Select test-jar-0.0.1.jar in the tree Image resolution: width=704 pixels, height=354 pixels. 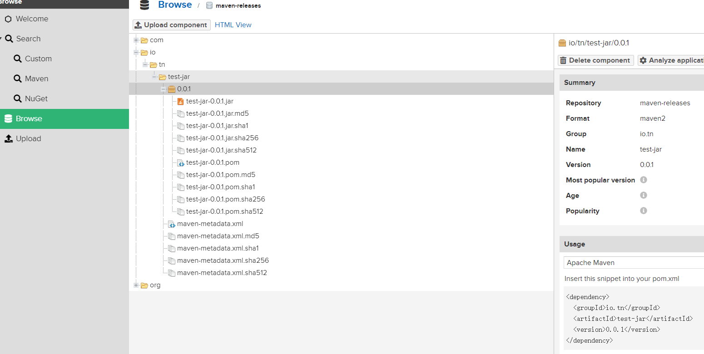[x=210, y=101]
